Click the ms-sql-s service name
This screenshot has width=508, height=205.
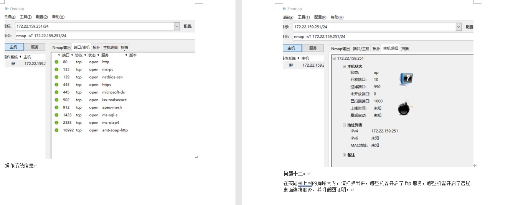(x=110, y=115)
